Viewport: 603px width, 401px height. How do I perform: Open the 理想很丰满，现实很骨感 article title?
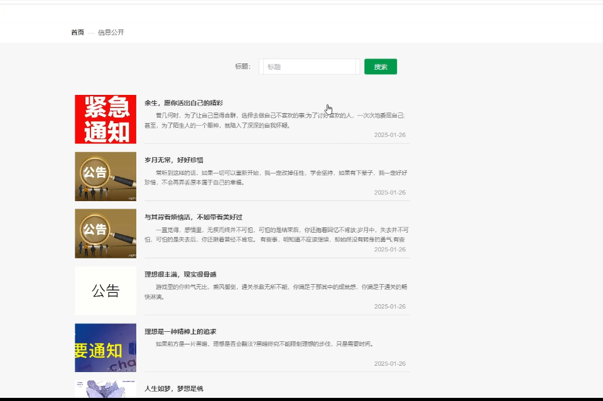[180, 275]
